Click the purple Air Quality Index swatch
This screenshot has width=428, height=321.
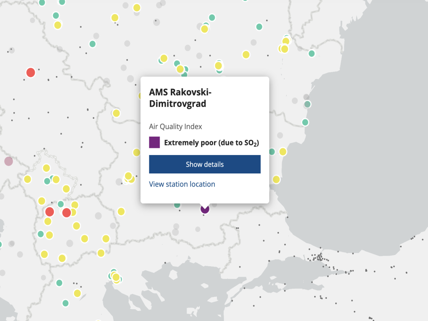(155, 142)
